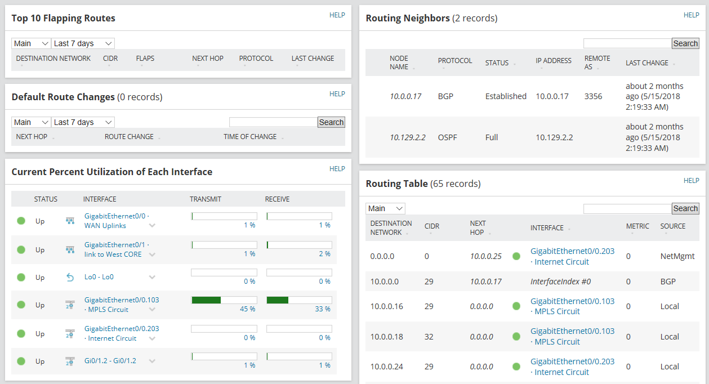The height and width of the screenshot is (384, 709).
Task: Click node name 10.129.2.2 in Routing Neighbors
Action: pyautogui.click(x=408, y=137)
